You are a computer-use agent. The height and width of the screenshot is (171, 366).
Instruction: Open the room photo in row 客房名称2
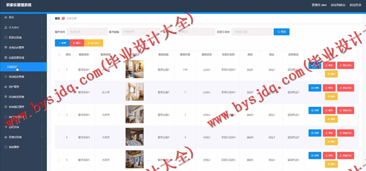click(x=134, y=92)
